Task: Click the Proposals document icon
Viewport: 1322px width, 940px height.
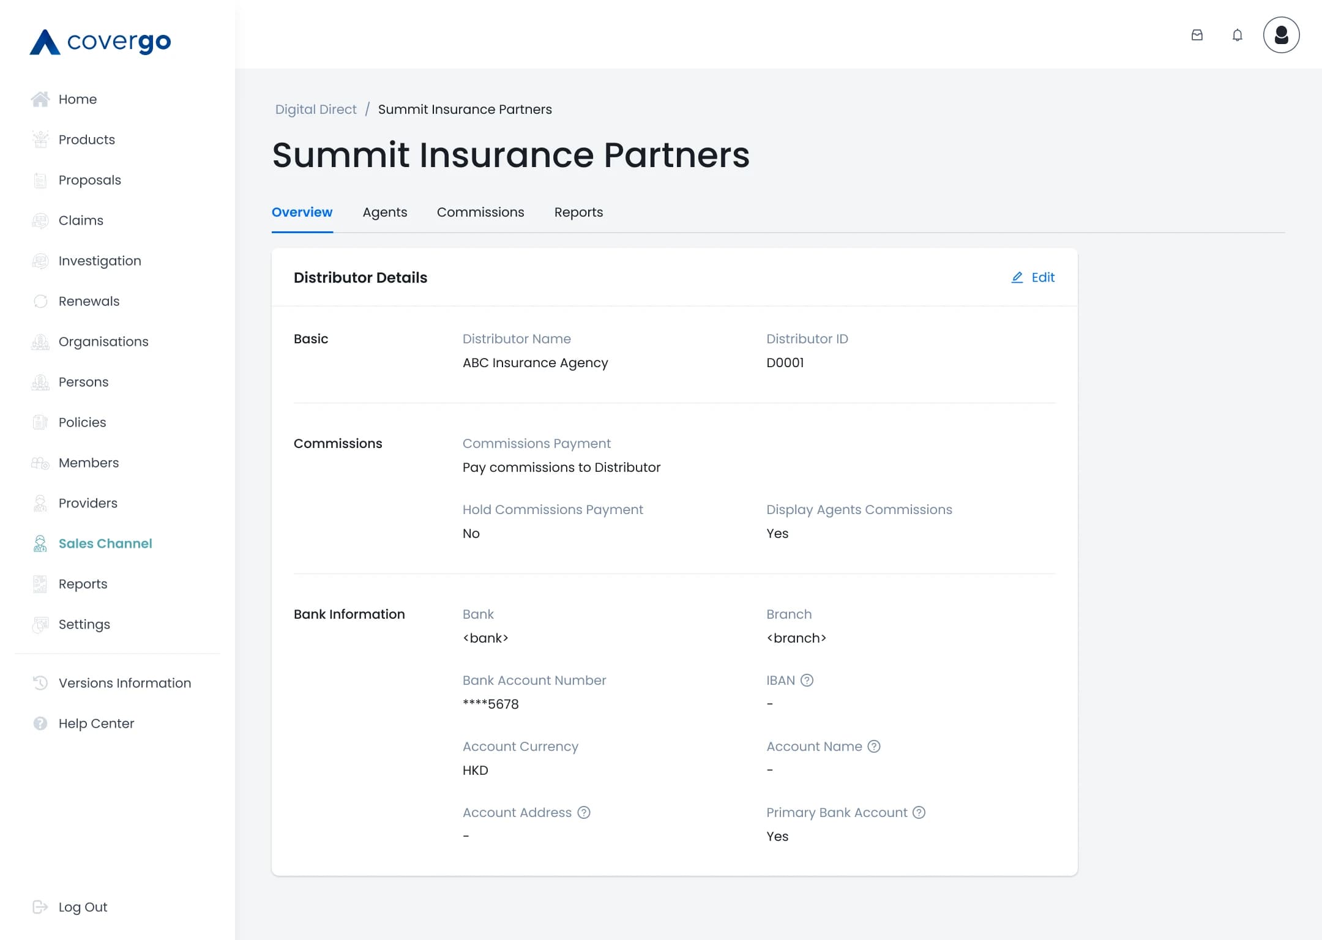Action: tap(40, 180)
